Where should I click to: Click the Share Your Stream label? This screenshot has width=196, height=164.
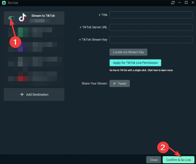94,83
